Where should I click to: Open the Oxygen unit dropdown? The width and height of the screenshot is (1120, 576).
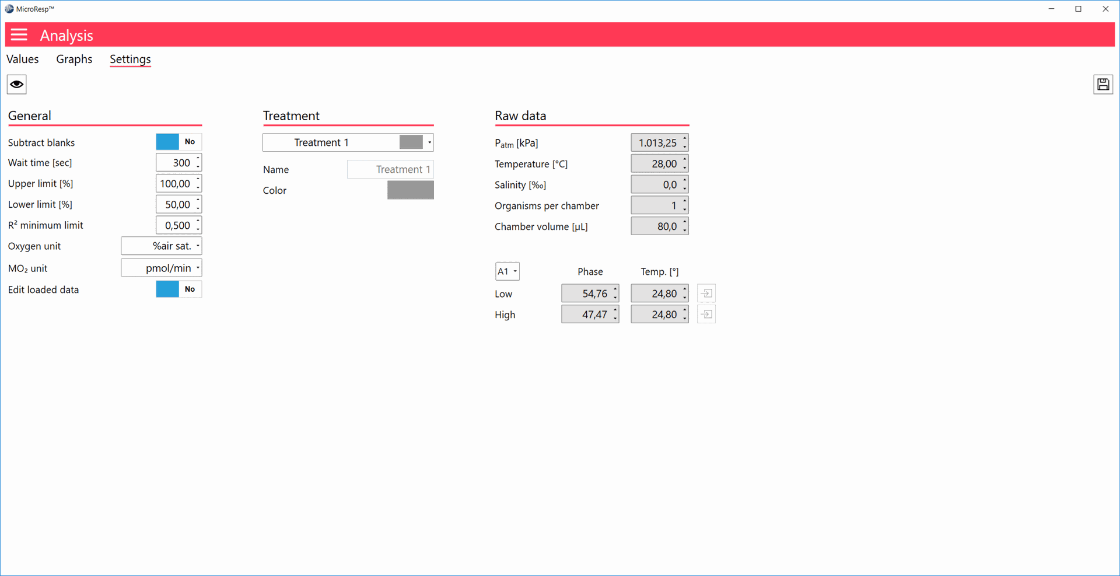(162, 246)
